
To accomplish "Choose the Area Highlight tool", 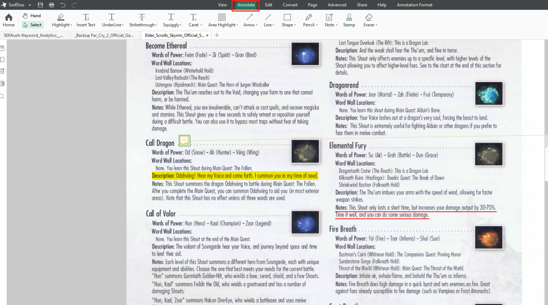I will (x=222, y=20).
